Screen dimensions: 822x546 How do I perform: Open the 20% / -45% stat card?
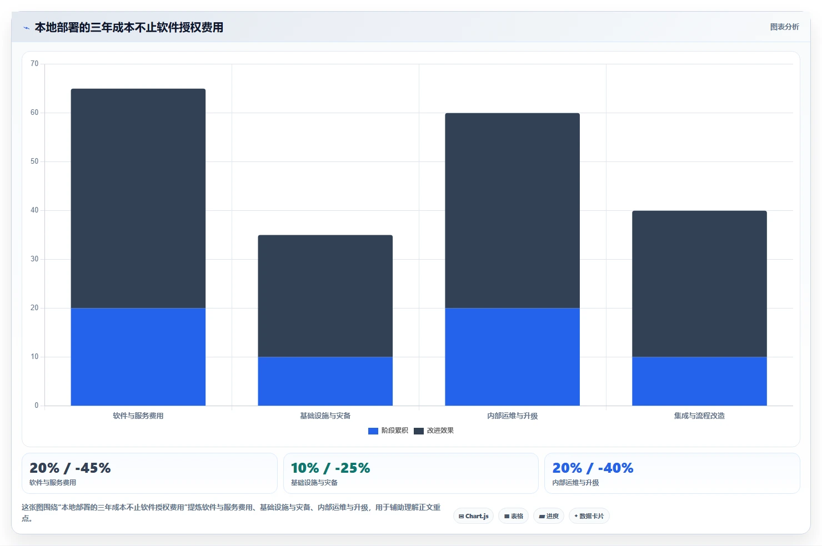149,473
